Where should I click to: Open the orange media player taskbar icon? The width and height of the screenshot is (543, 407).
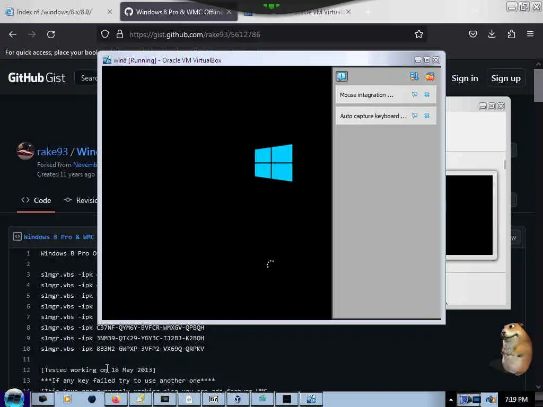[67, 400]
